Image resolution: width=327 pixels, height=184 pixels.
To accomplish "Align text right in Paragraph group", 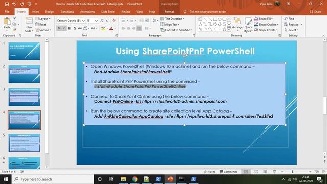I will tap(134, 28).
